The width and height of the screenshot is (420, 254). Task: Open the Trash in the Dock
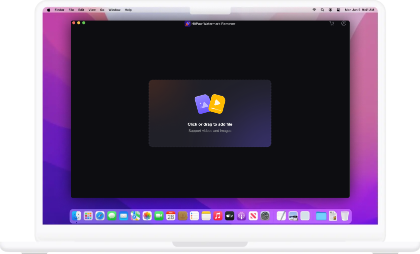345,216
